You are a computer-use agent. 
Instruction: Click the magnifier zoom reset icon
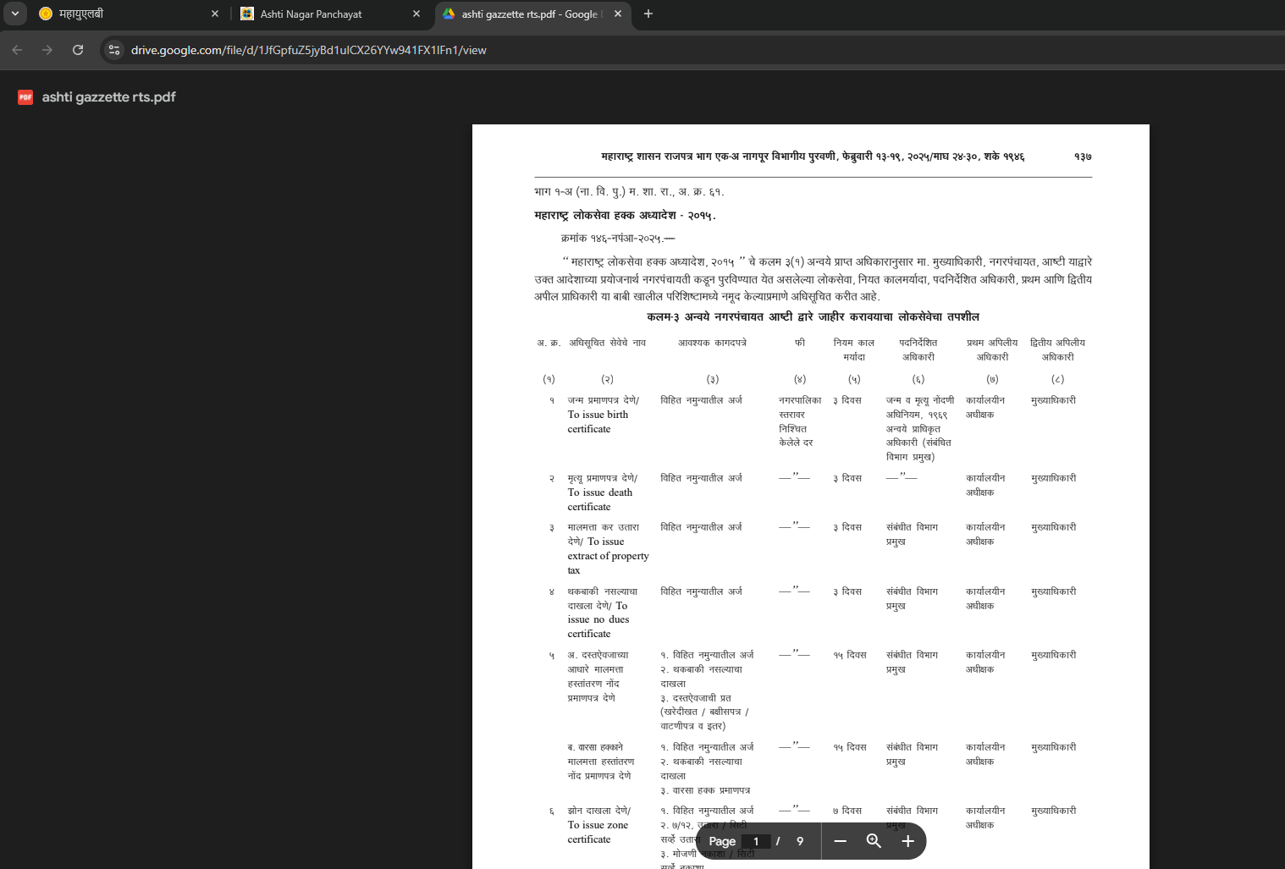(x=874, y=841)
